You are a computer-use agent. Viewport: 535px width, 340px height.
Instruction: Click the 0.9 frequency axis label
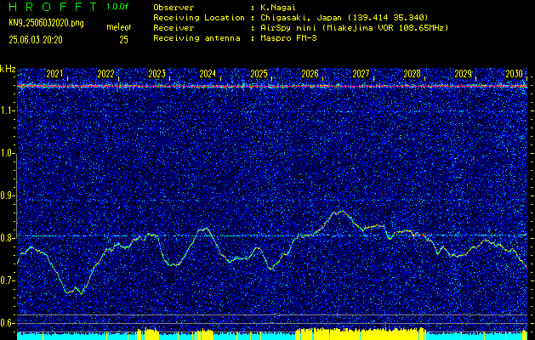pyautogui.click(x=6, y=195)
